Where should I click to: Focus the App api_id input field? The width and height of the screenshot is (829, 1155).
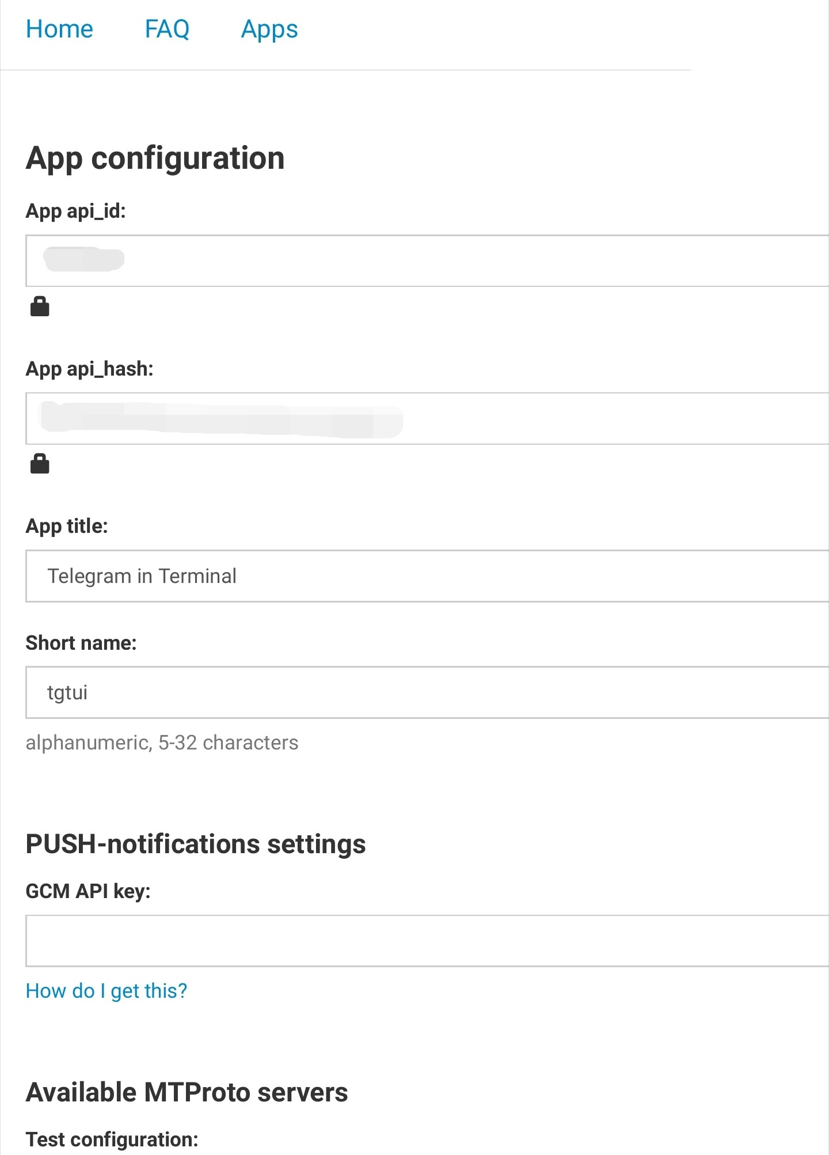pos(426,260)
